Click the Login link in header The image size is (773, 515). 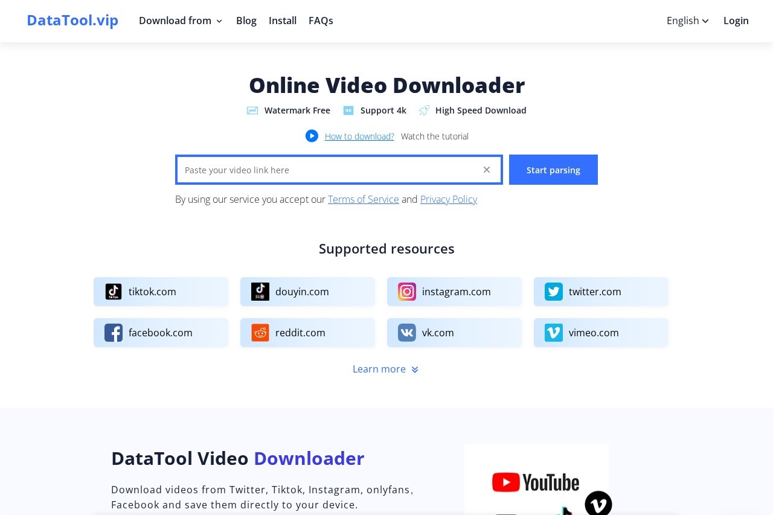click(736, 21)
